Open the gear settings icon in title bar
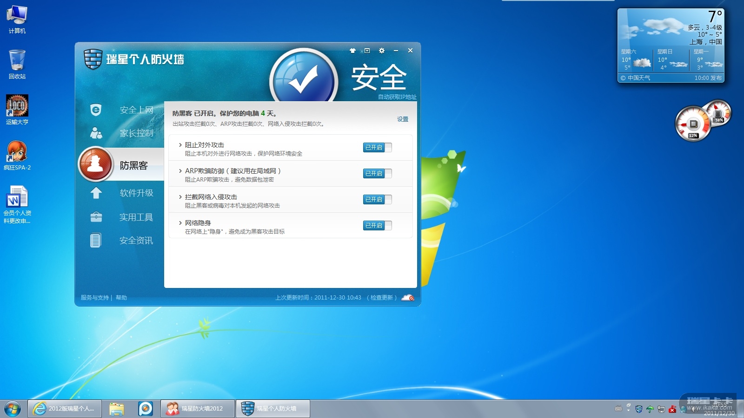744x418 pixels. pos(382,51)
